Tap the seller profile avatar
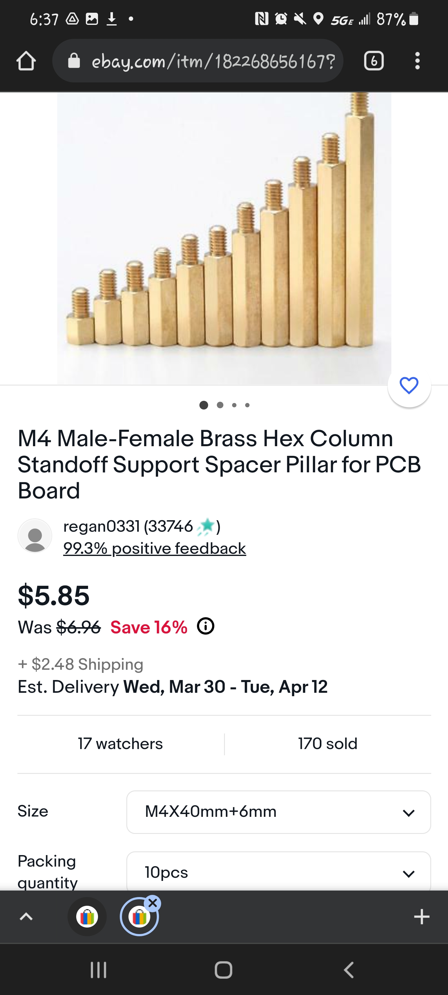448x995 pixels. coord(35,536)
